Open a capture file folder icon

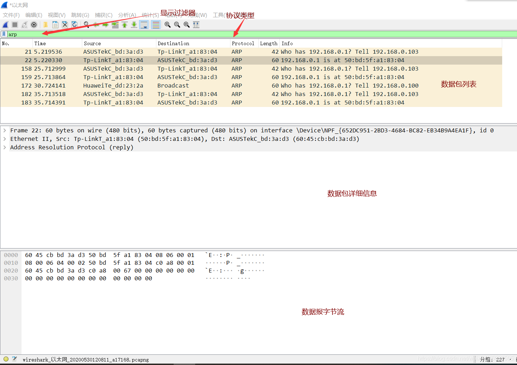tap(46, 25)
